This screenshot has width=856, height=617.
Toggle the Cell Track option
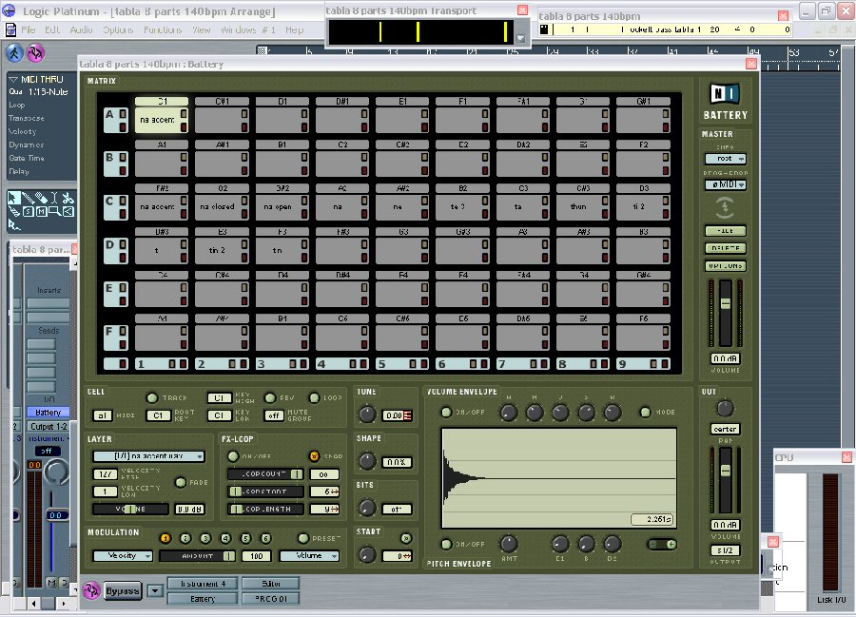coord(152,397)
